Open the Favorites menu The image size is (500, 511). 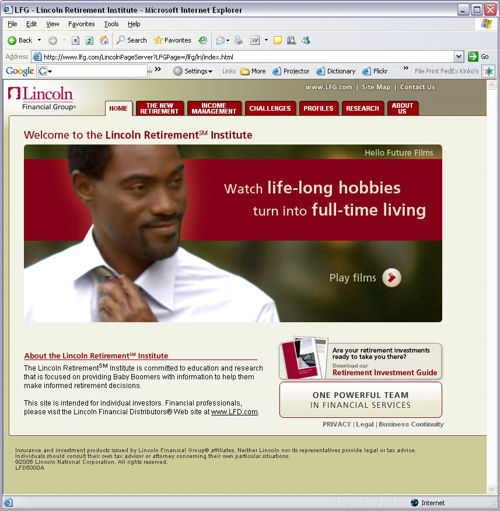(x=81, y=24)
